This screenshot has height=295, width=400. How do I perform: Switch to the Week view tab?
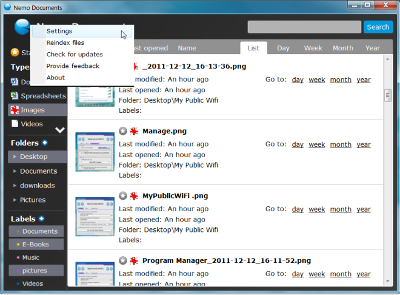tap(313, 48)
